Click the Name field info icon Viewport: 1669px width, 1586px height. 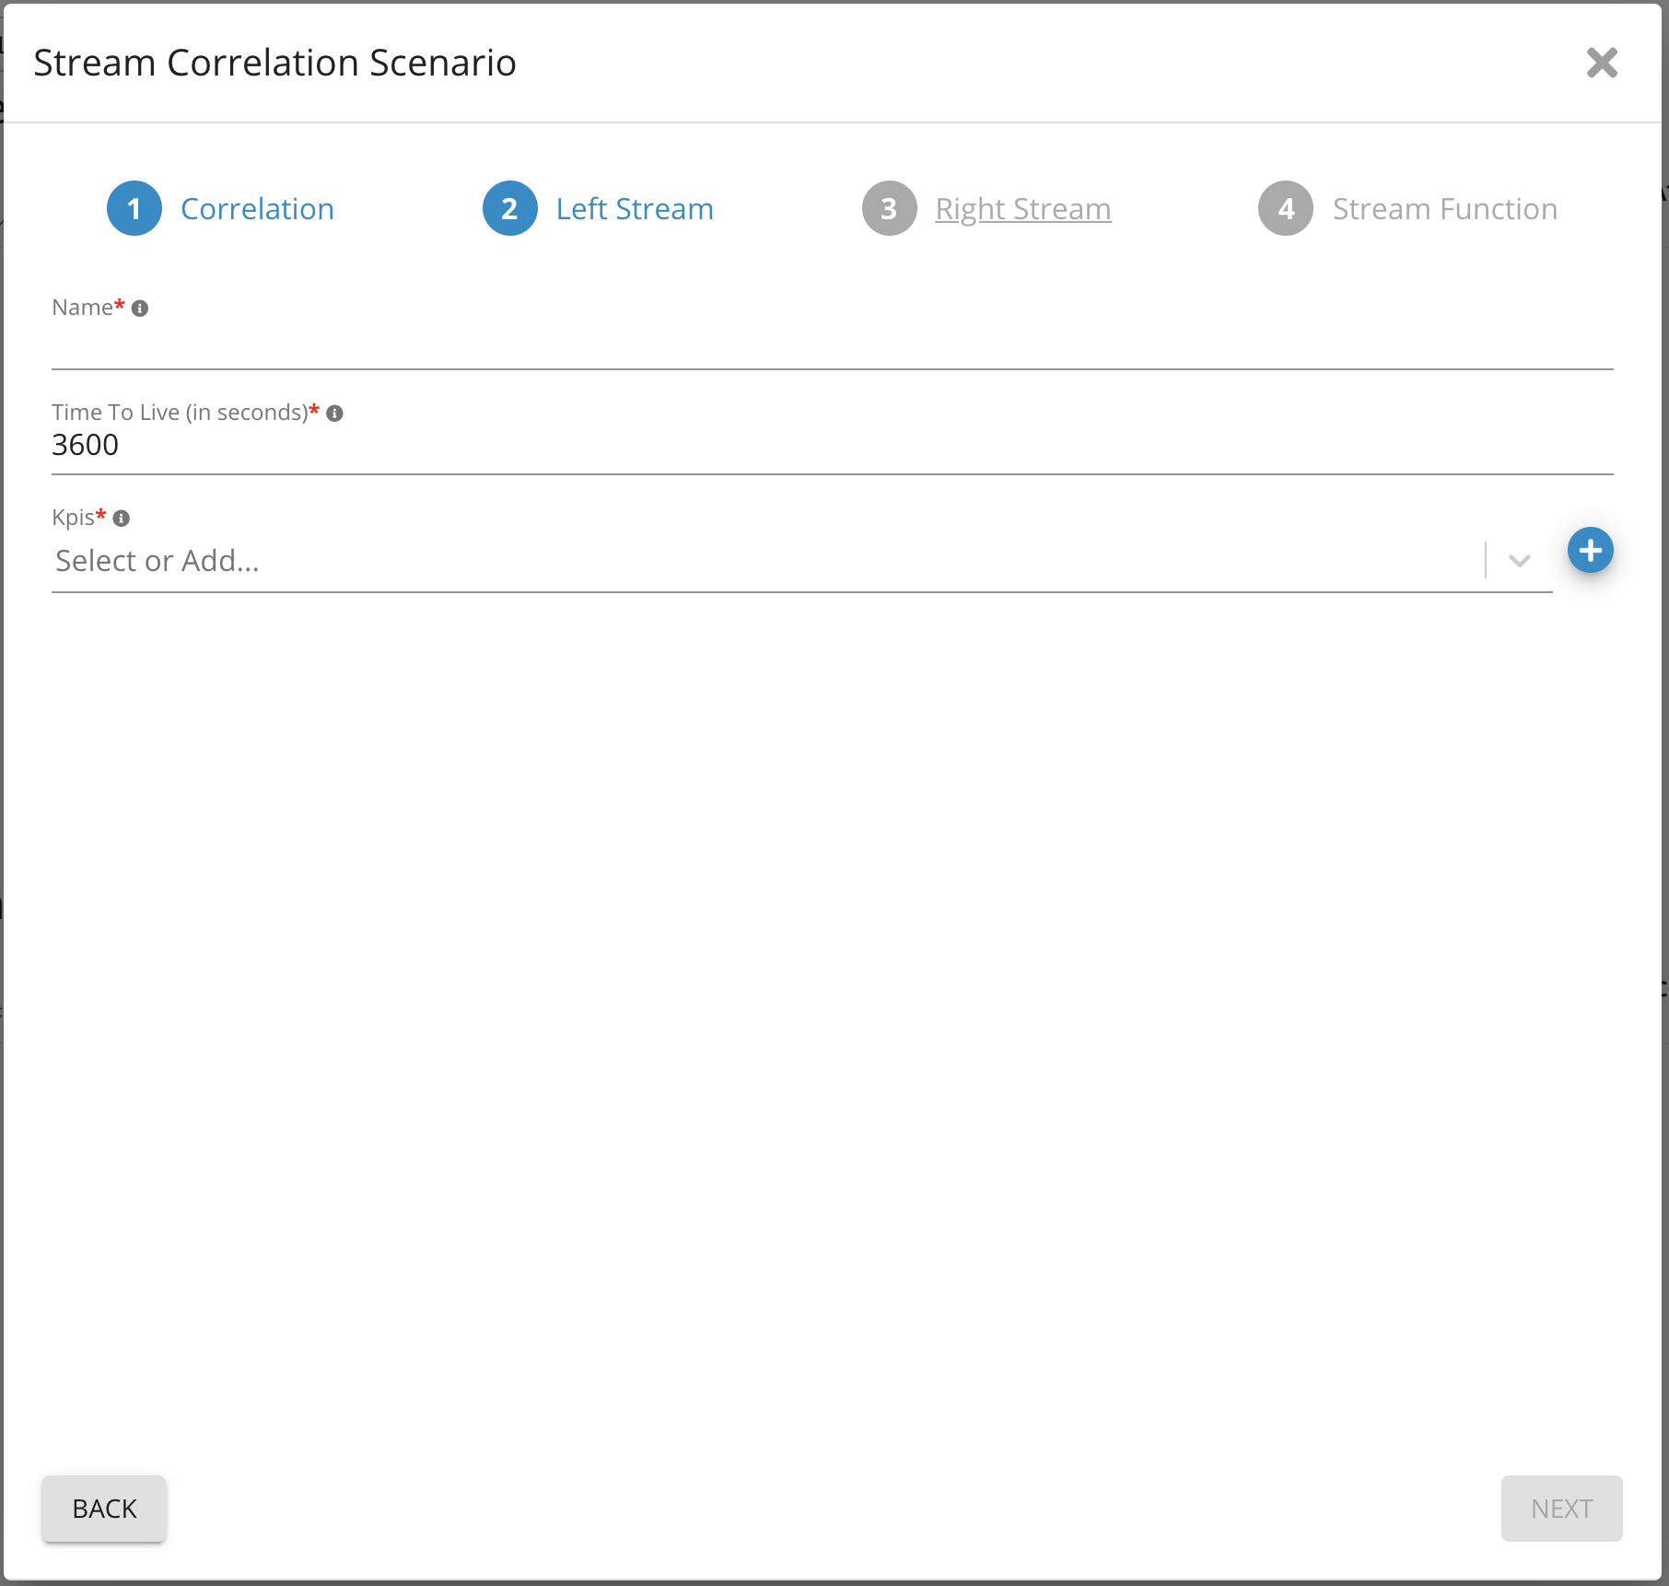[140, 309]
